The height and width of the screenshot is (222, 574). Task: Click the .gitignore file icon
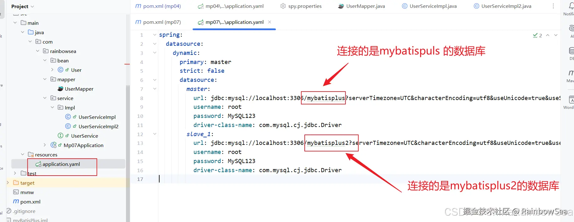(9, 211)
